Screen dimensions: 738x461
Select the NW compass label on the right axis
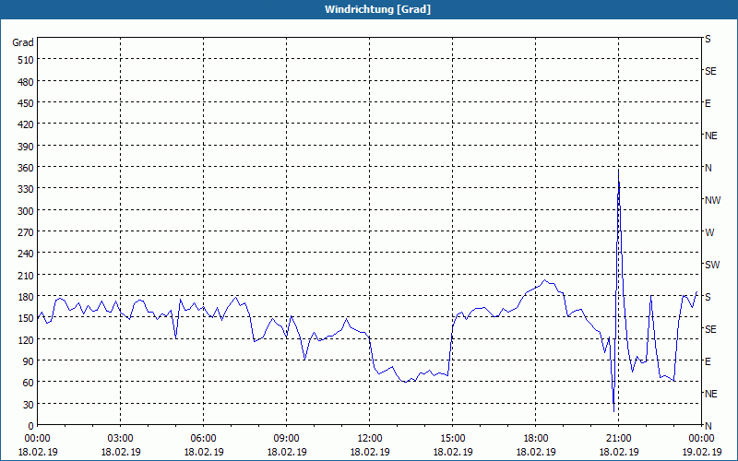[x=712, y=200]
